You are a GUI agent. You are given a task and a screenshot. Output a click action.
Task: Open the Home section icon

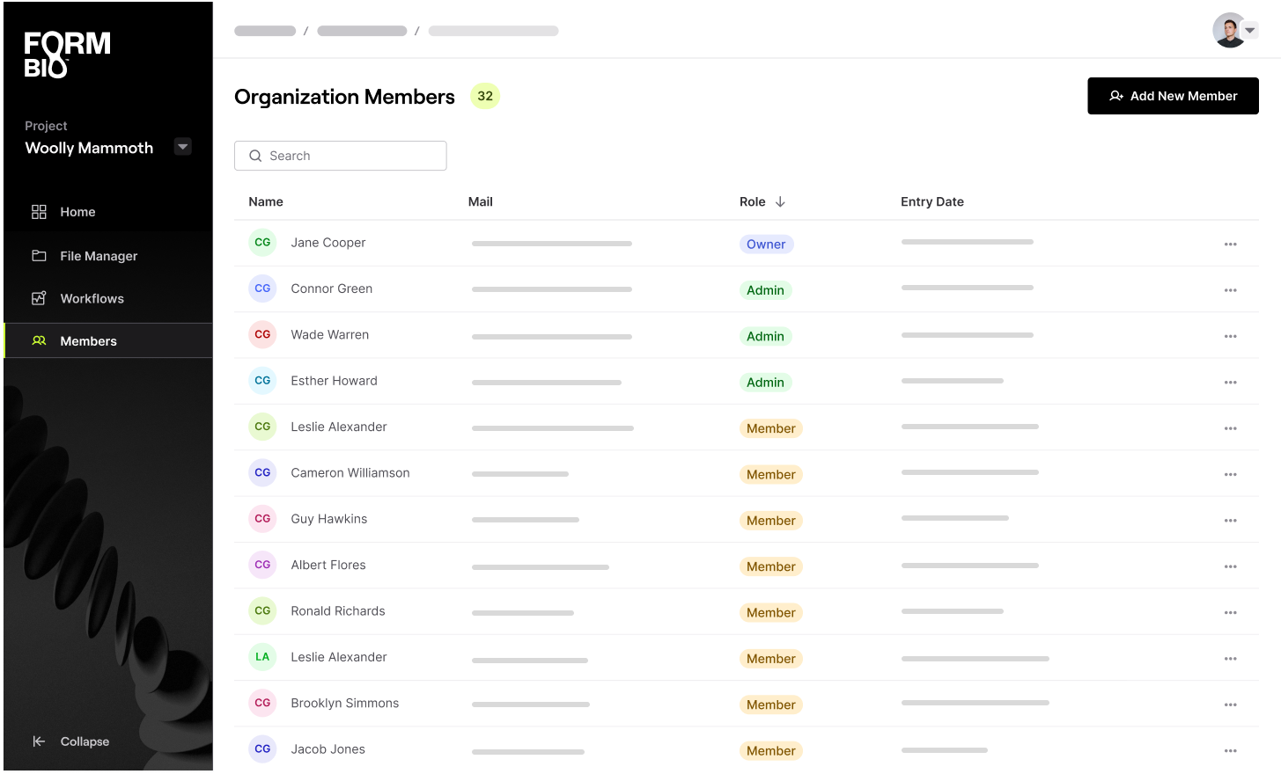click(39, 211)
